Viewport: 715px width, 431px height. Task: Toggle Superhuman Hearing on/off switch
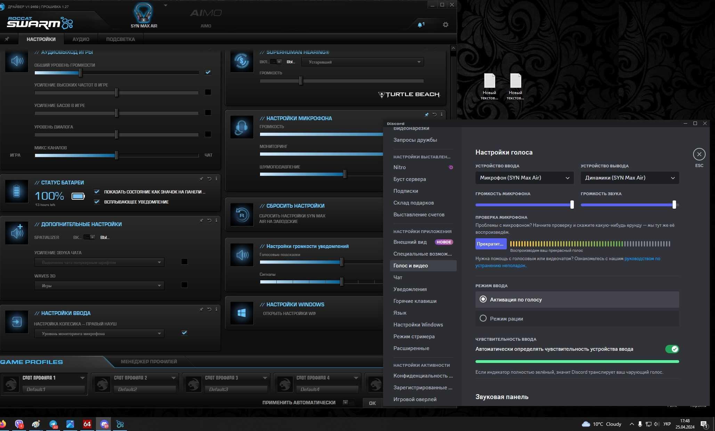276,62
